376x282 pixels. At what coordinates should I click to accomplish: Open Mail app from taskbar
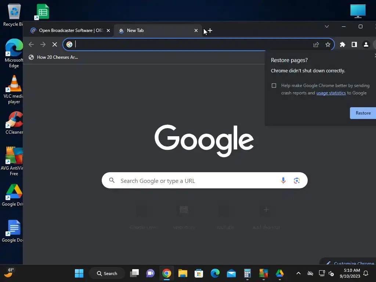coord(231,273)
